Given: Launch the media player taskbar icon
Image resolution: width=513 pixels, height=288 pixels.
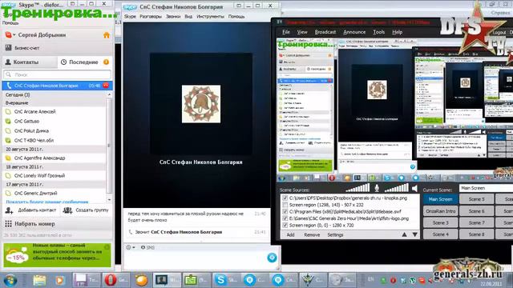Looking at the screenshot, I should click(x=59, y=280).
